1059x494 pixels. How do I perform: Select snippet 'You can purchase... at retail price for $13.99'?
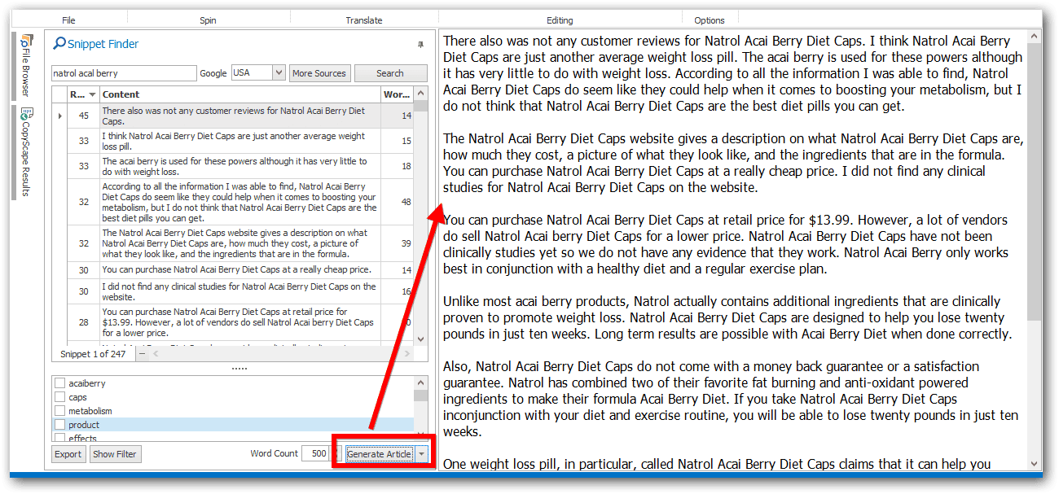pyautogui.click(x=240, y=322)
